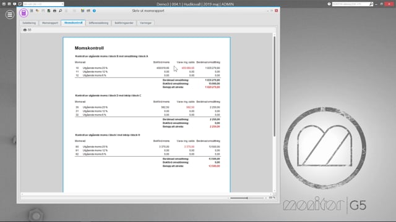This screenshot has width=396, height=222.
Task: Click the first icon in the top-left title bar
Action: pos(4,4)
